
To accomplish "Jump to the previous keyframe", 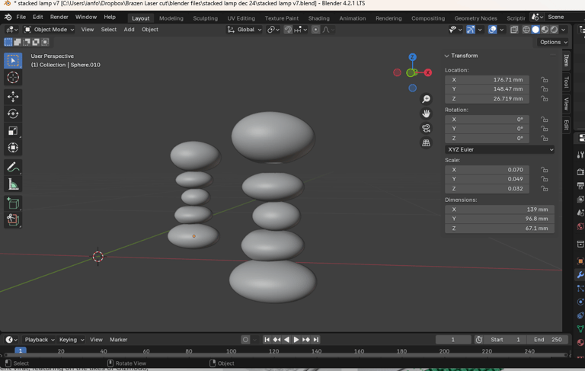I will (x=277, y=340).
